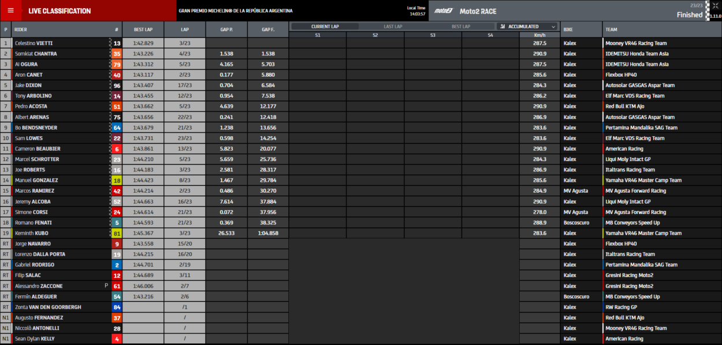Click rider number badge 64 for Bendsneyder

pyautogui.click(x=117, y=127)
